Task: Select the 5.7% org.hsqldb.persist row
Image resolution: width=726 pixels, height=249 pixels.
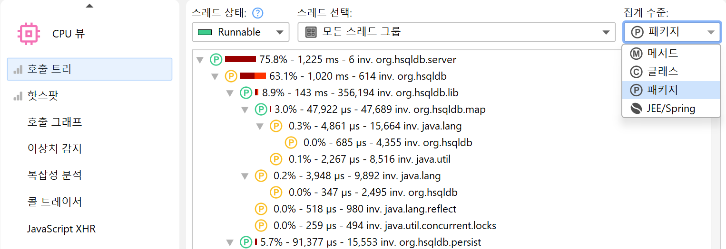Action: pos(370,242)
